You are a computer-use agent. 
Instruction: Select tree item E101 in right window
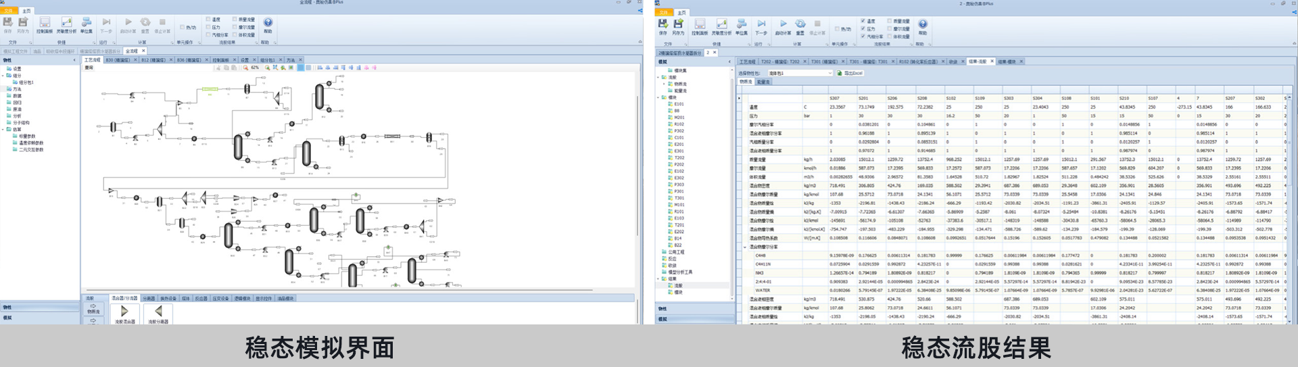[678, 104]
